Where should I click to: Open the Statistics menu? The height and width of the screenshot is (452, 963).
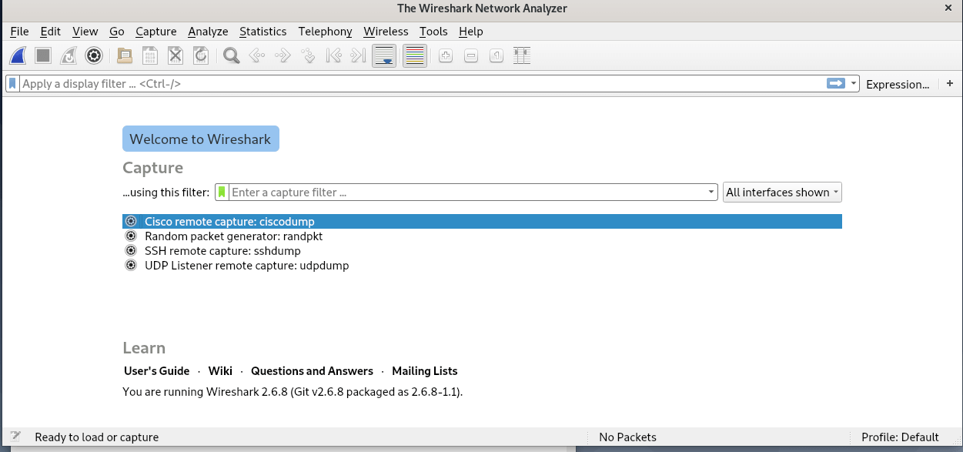point(262,32)
